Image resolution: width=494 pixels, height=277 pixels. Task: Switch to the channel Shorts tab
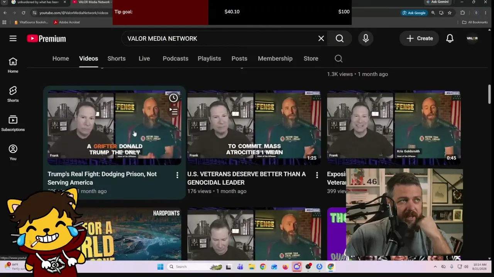pos(116,58)
